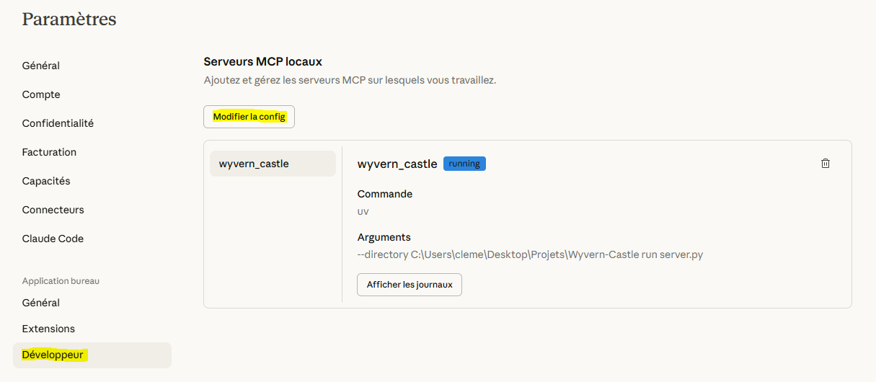Click the uv command value
Screen dimensions: 876x382
363,211
